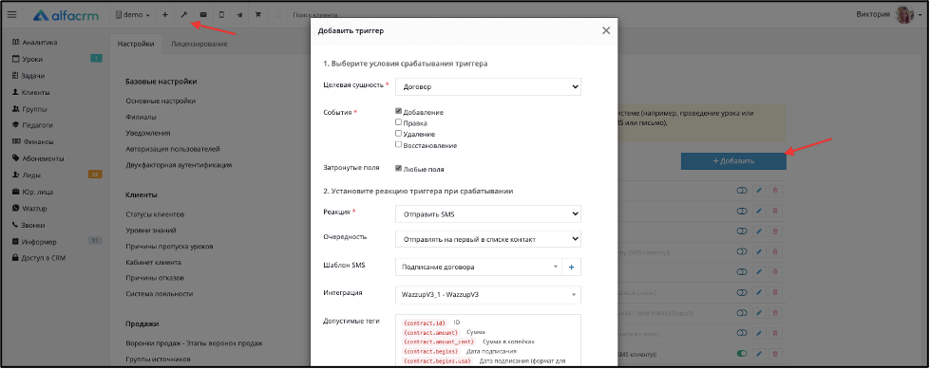
Task: Open Причины пропуска уроков link
Action: (x=170, y=246)
